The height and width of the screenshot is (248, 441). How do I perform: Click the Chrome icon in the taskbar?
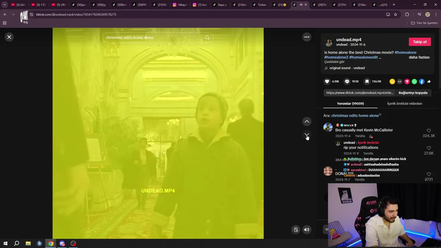pyautogui.click(x=51, y=244)
